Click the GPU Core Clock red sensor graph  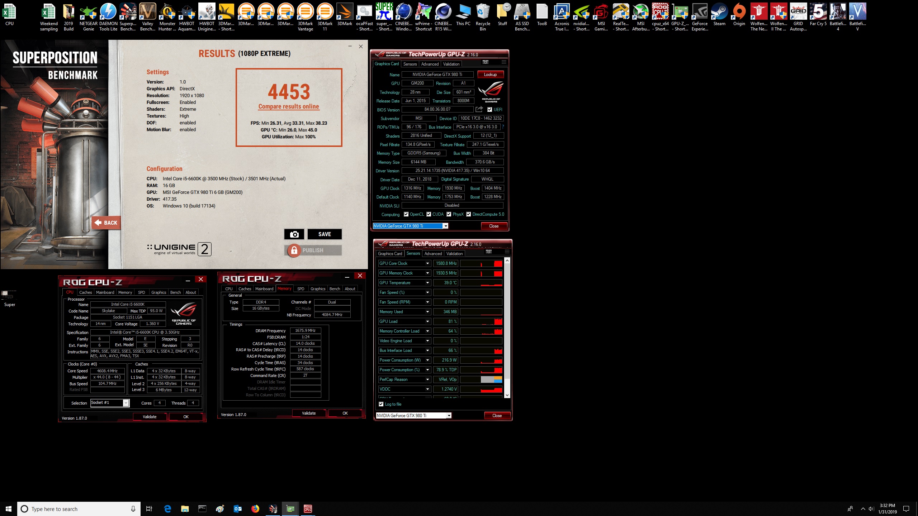pyautogui.click(x=481, y=263)
